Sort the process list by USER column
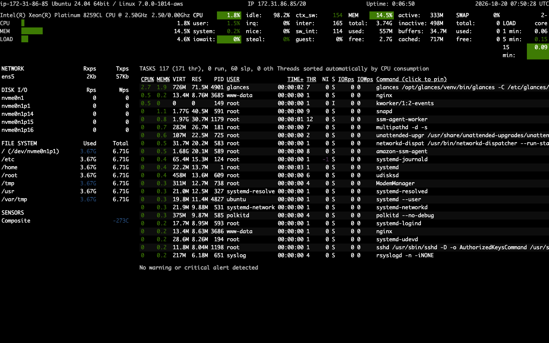This screenshot has height=343, width=549. pyautogui.click(x=233, y=79)
